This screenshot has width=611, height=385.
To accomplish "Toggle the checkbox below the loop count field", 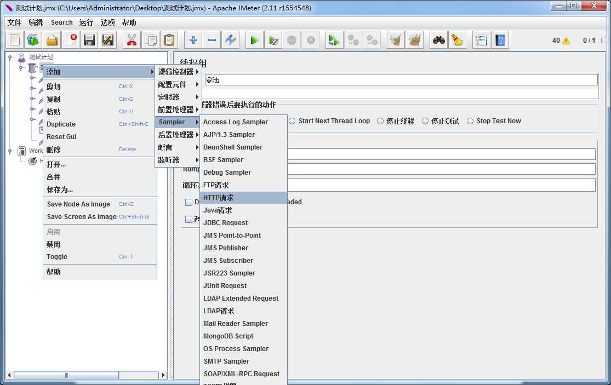I will click(x=189, y=202).
